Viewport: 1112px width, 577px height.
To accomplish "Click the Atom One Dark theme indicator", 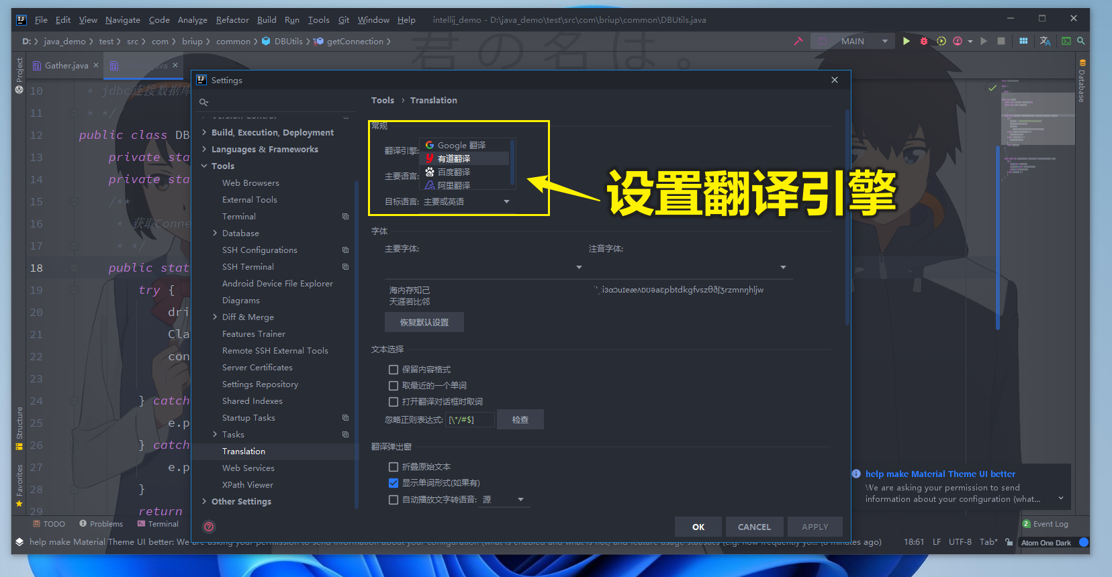I will pyautogui.click(x=1046, y=543).
